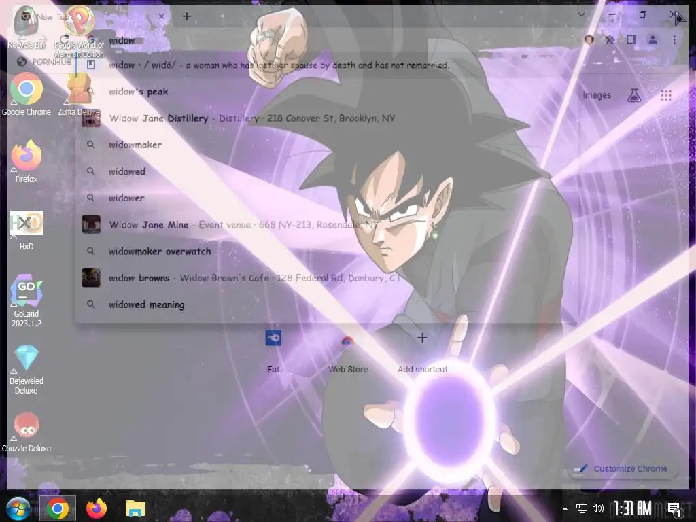The width and height of the screenshot is (696, 522).
Task: Open Chrome three-dot menu
Action: coord(674,39)
